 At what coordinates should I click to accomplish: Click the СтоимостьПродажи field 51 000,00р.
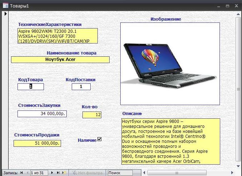tap(37, 143)
